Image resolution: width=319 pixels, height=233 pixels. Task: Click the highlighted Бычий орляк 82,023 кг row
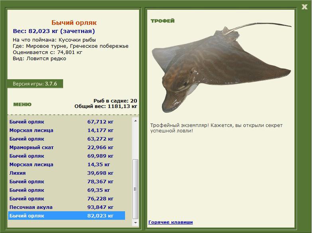67,216
